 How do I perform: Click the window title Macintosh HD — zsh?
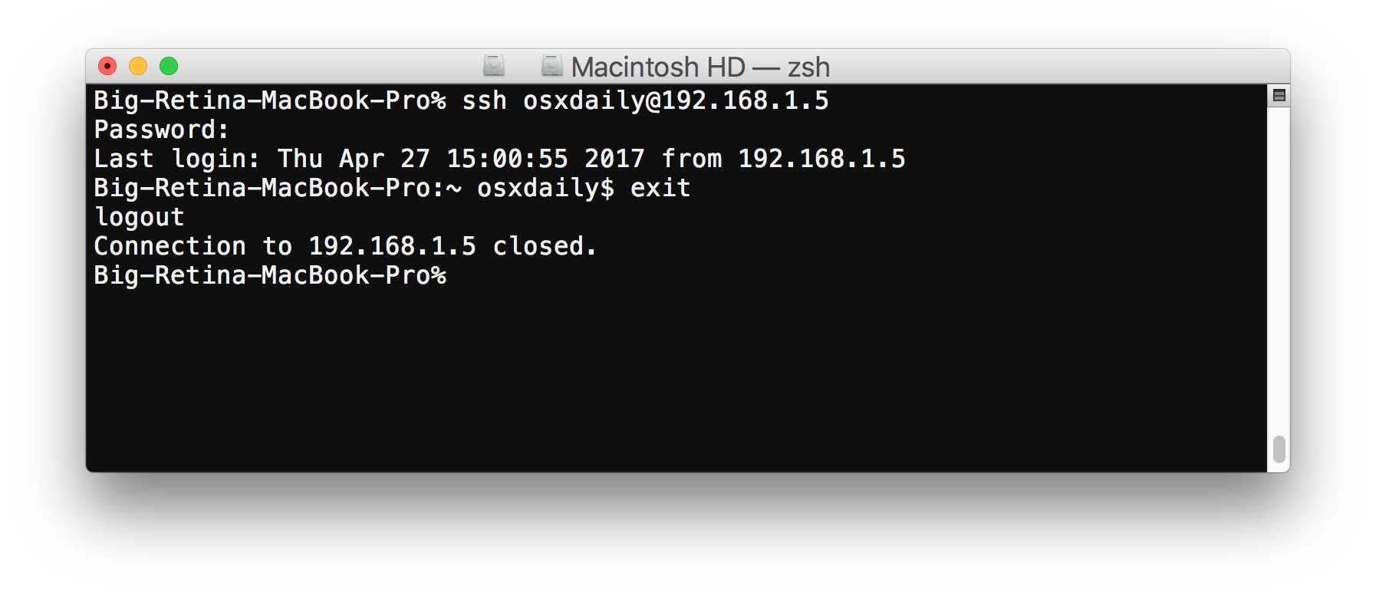coord(700,67)
